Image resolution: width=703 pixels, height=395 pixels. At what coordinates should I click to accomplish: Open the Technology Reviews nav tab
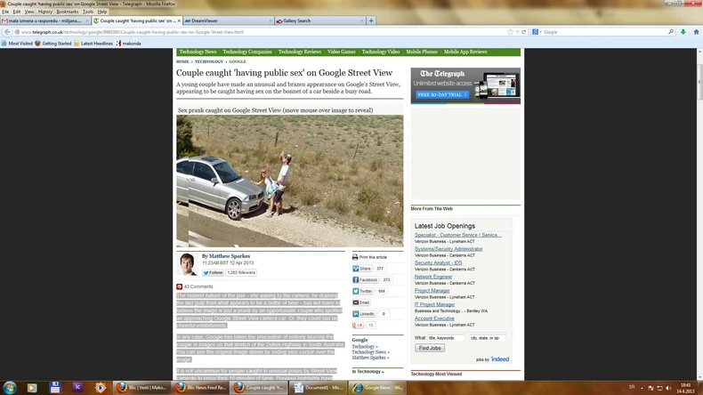298,52
